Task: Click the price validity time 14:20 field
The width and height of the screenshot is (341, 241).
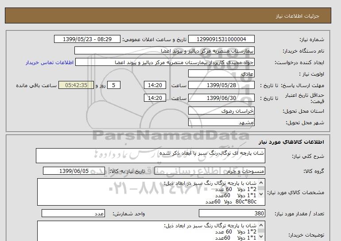Action: coord(155,98)
